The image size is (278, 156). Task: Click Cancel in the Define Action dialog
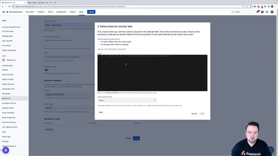[194, 114]
